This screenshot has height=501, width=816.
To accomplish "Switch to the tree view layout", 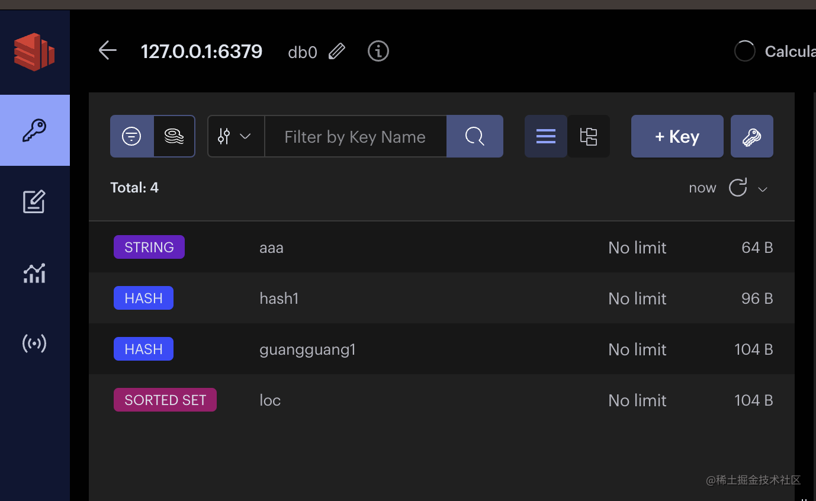I will (589, 136).
